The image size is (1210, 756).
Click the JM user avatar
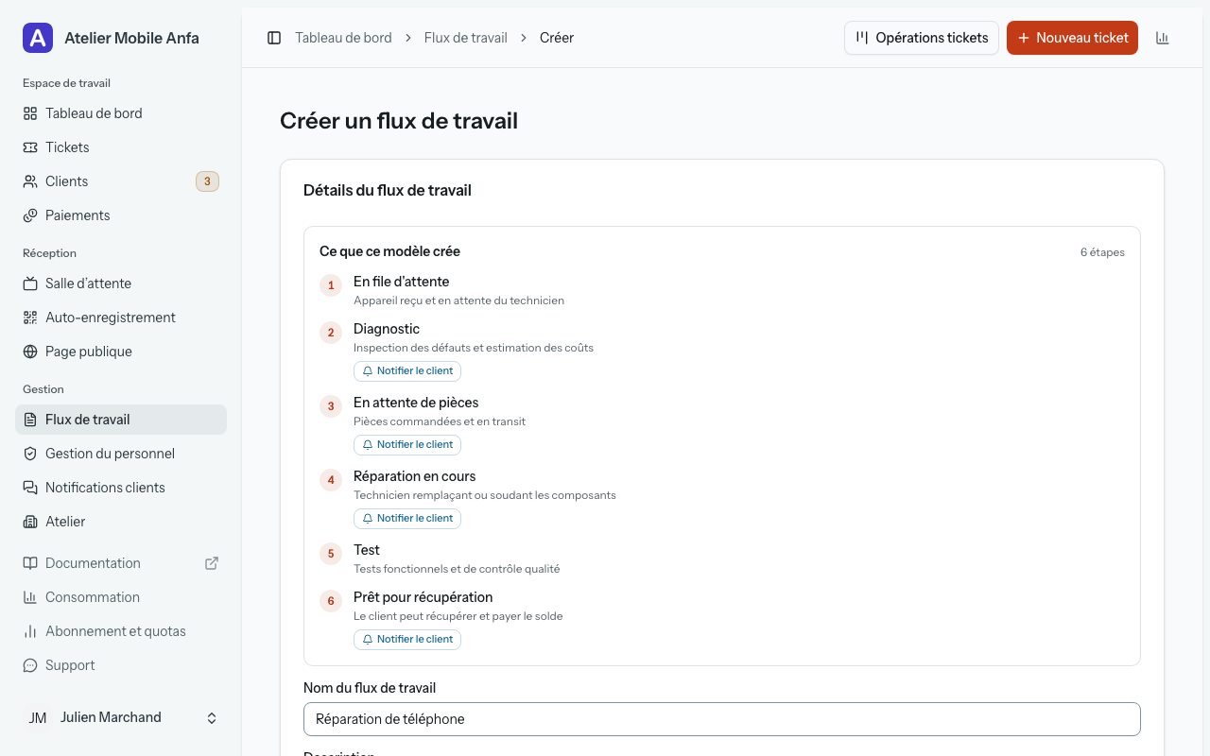(38, 718)
